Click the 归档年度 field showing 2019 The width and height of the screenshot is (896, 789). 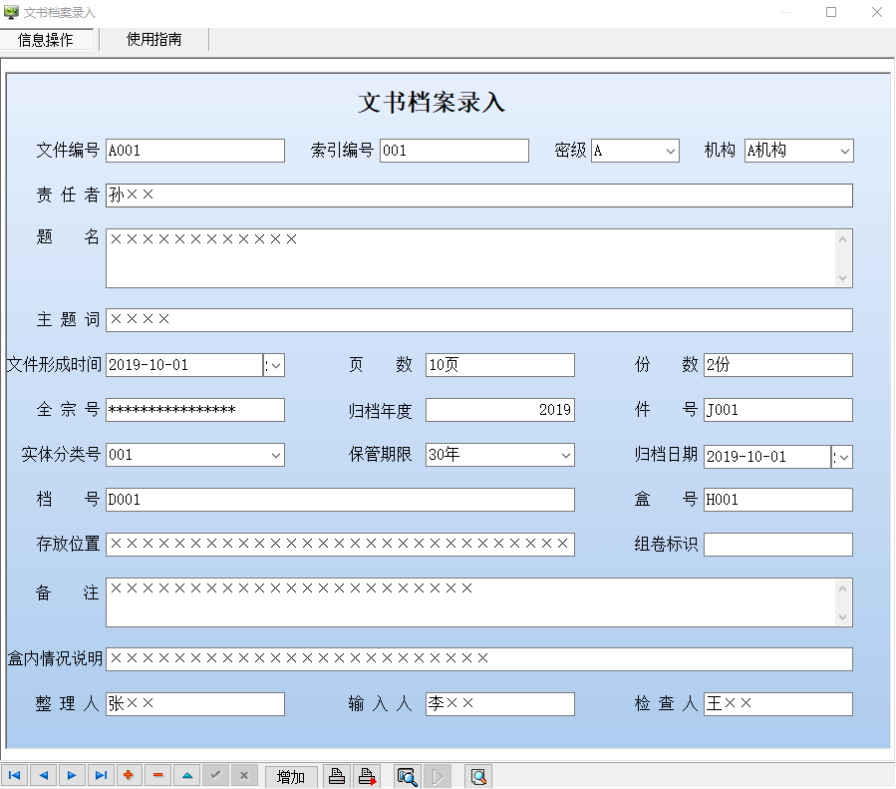pyautogui.click(x=500, y=410)
